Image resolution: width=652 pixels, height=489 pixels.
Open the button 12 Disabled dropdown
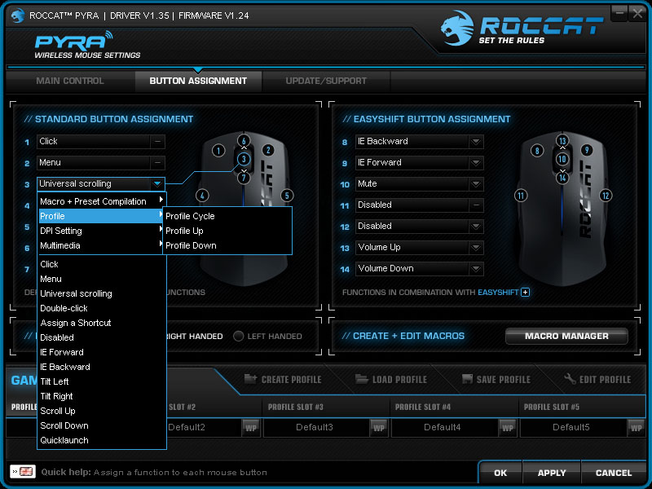pos(476,227)
